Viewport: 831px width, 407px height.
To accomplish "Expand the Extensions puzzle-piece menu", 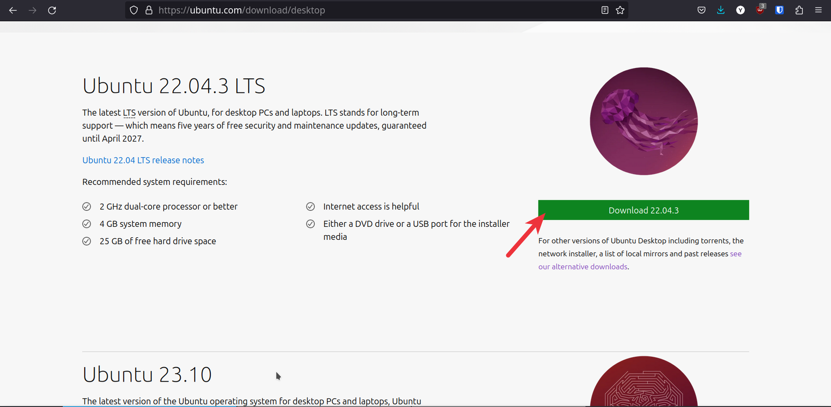I will point(799,10).
